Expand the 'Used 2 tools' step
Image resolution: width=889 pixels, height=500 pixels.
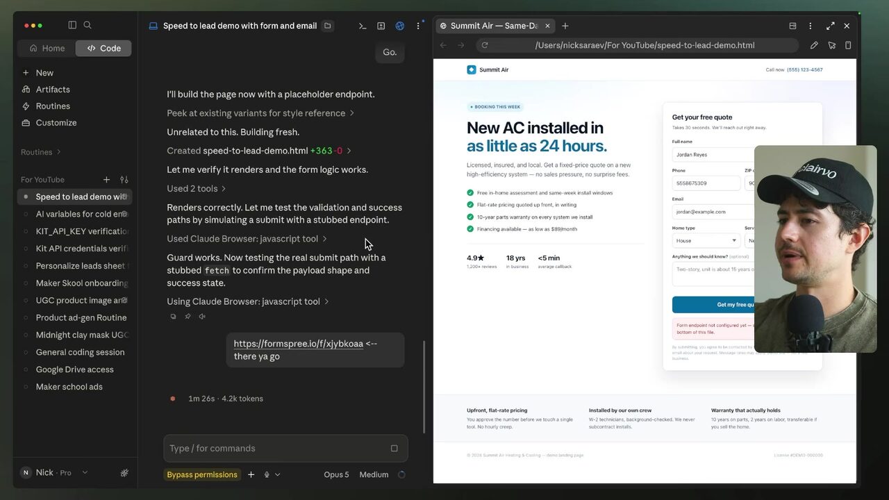pos(197,189)
